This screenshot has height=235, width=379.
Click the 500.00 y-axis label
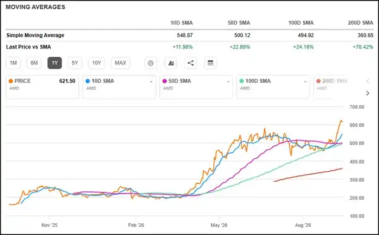pyautogui.click(x=356, y=143)
